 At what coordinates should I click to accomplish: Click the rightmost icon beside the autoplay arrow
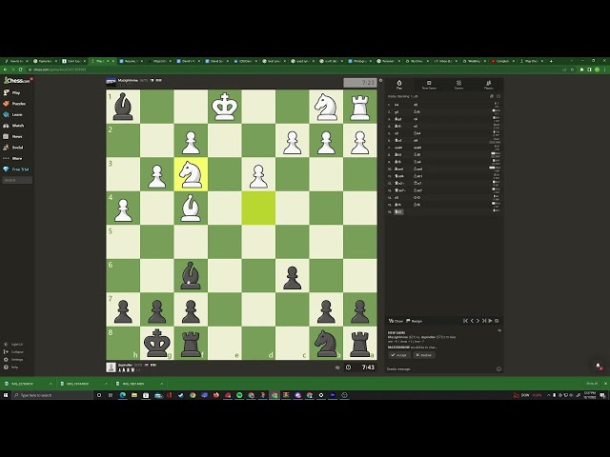click(x=497, y=321)
